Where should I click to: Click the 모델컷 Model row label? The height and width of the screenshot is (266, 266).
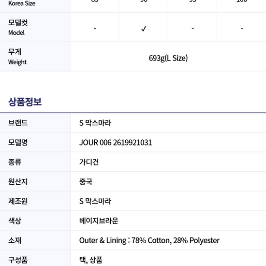35,27
